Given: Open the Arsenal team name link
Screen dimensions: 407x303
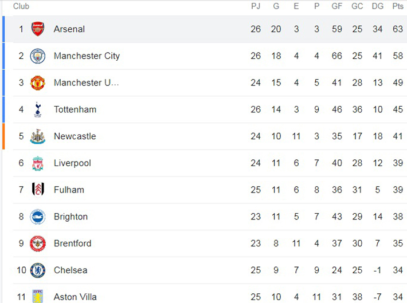Looking at the screenshot, I should pyautogui.click(x=69, y=29).
